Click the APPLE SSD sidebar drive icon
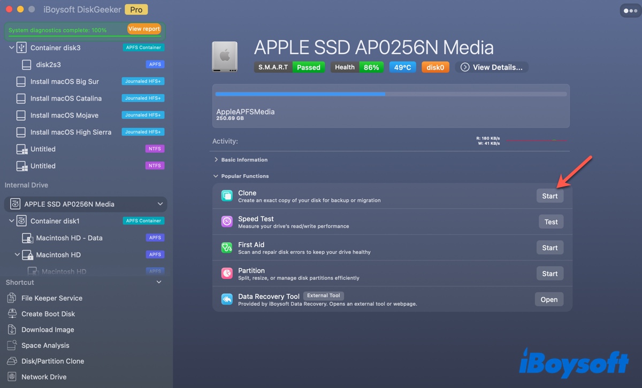 [15, 204]
